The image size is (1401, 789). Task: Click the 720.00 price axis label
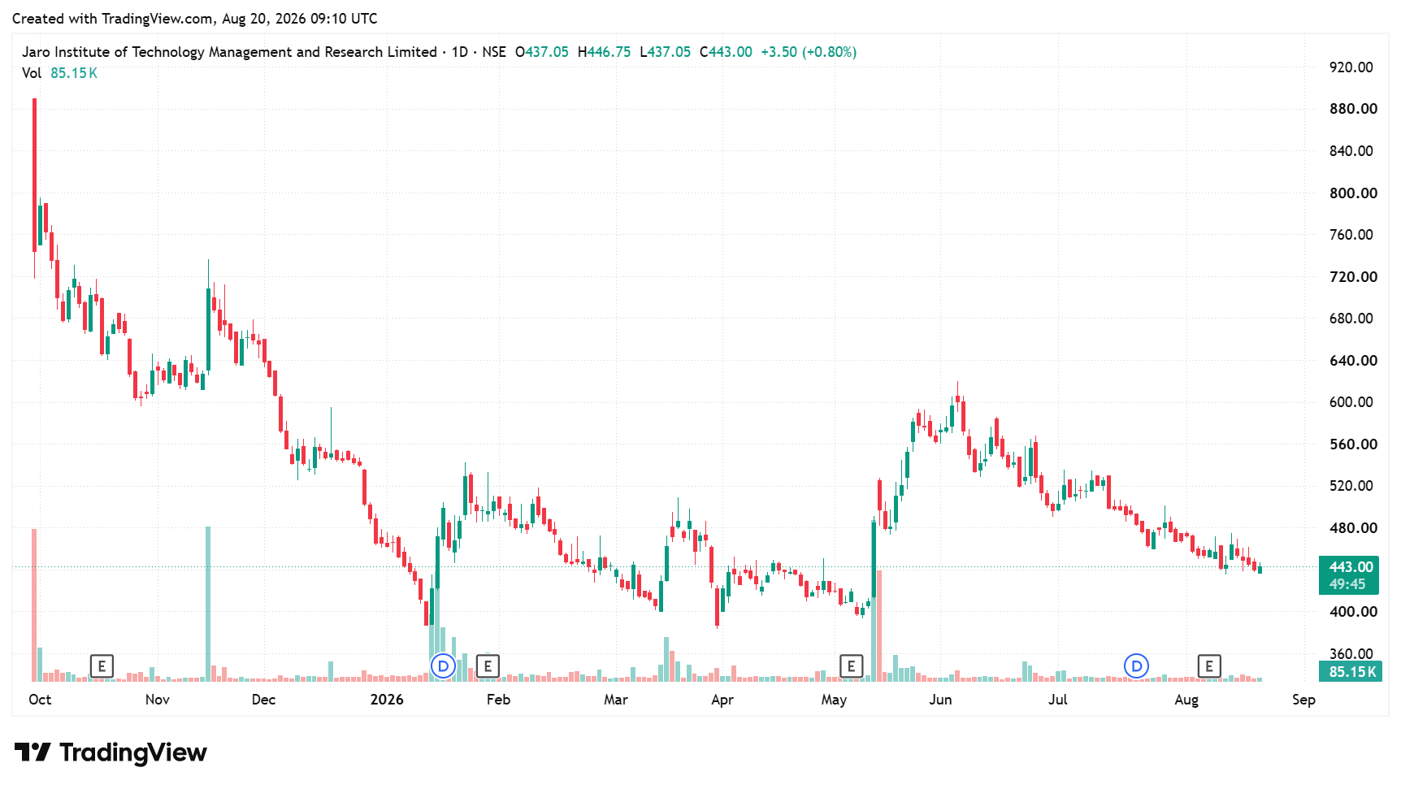tap(1353, 277)
